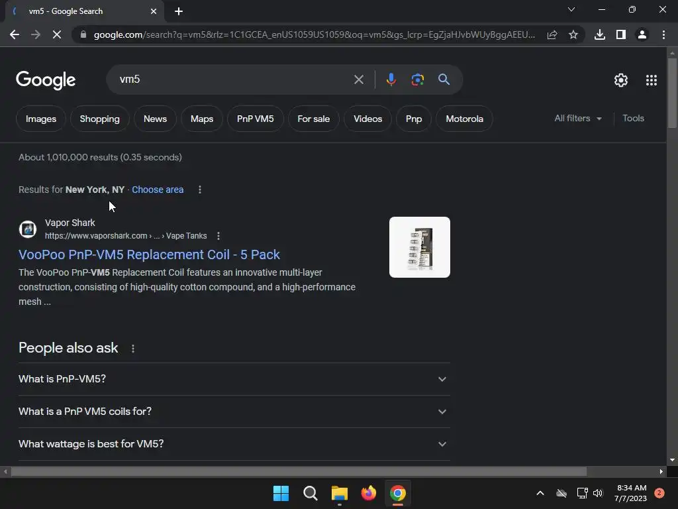Bookmark this tab with the star
The image size is (678, 509).
point(573,34)
